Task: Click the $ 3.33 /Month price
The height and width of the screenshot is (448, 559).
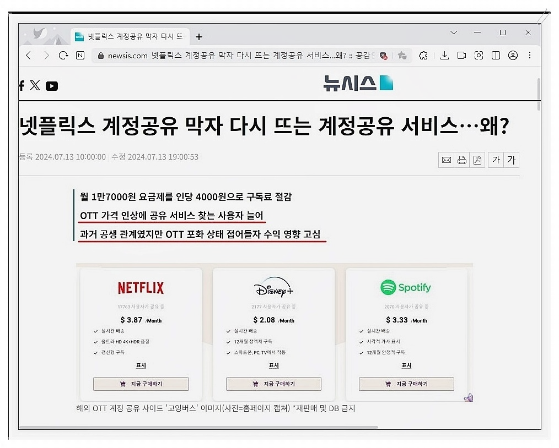Action: 406,320
